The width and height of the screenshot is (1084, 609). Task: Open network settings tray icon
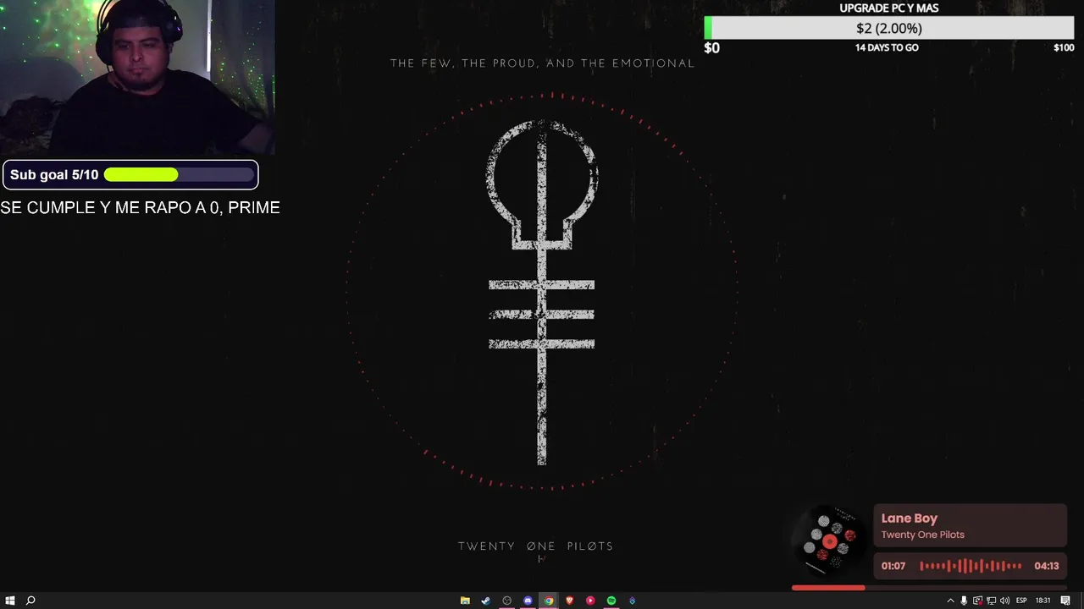tap(991, 601)
